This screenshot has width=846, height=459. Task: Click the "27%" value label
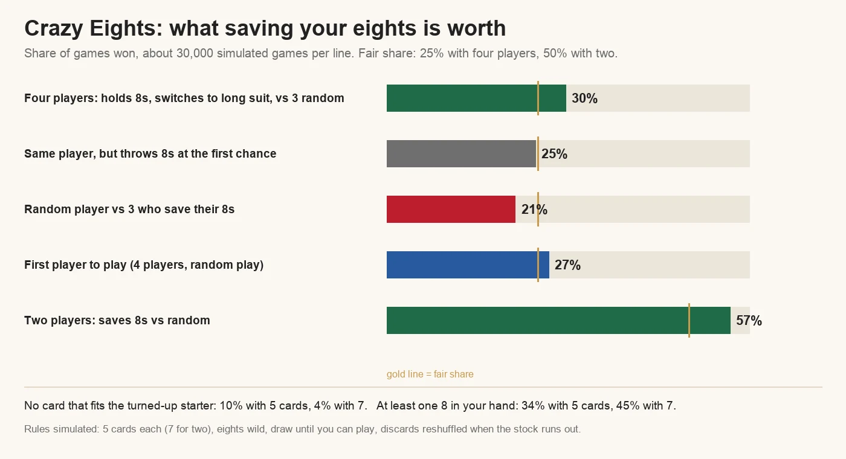pyautogui.click(x=567, y=265)
